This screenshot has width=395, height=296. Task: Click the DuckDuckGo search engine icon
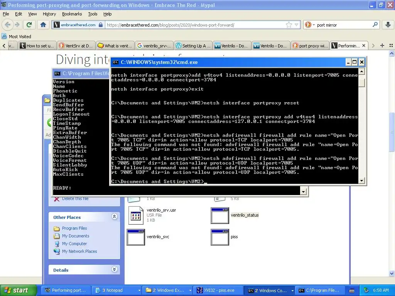click(x=308, y=25)
